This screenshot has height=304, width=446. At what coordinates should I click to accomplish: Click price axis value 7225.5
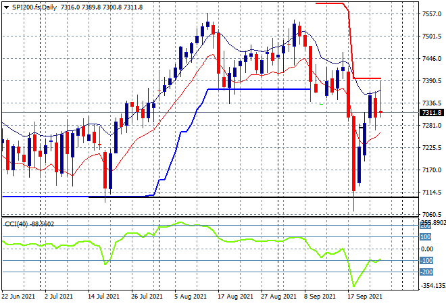pos(432,148)
